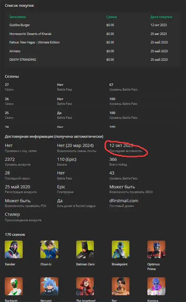Click the Optimus Prime skin name label
Screen dimensions: 186x302
point(153,267)
